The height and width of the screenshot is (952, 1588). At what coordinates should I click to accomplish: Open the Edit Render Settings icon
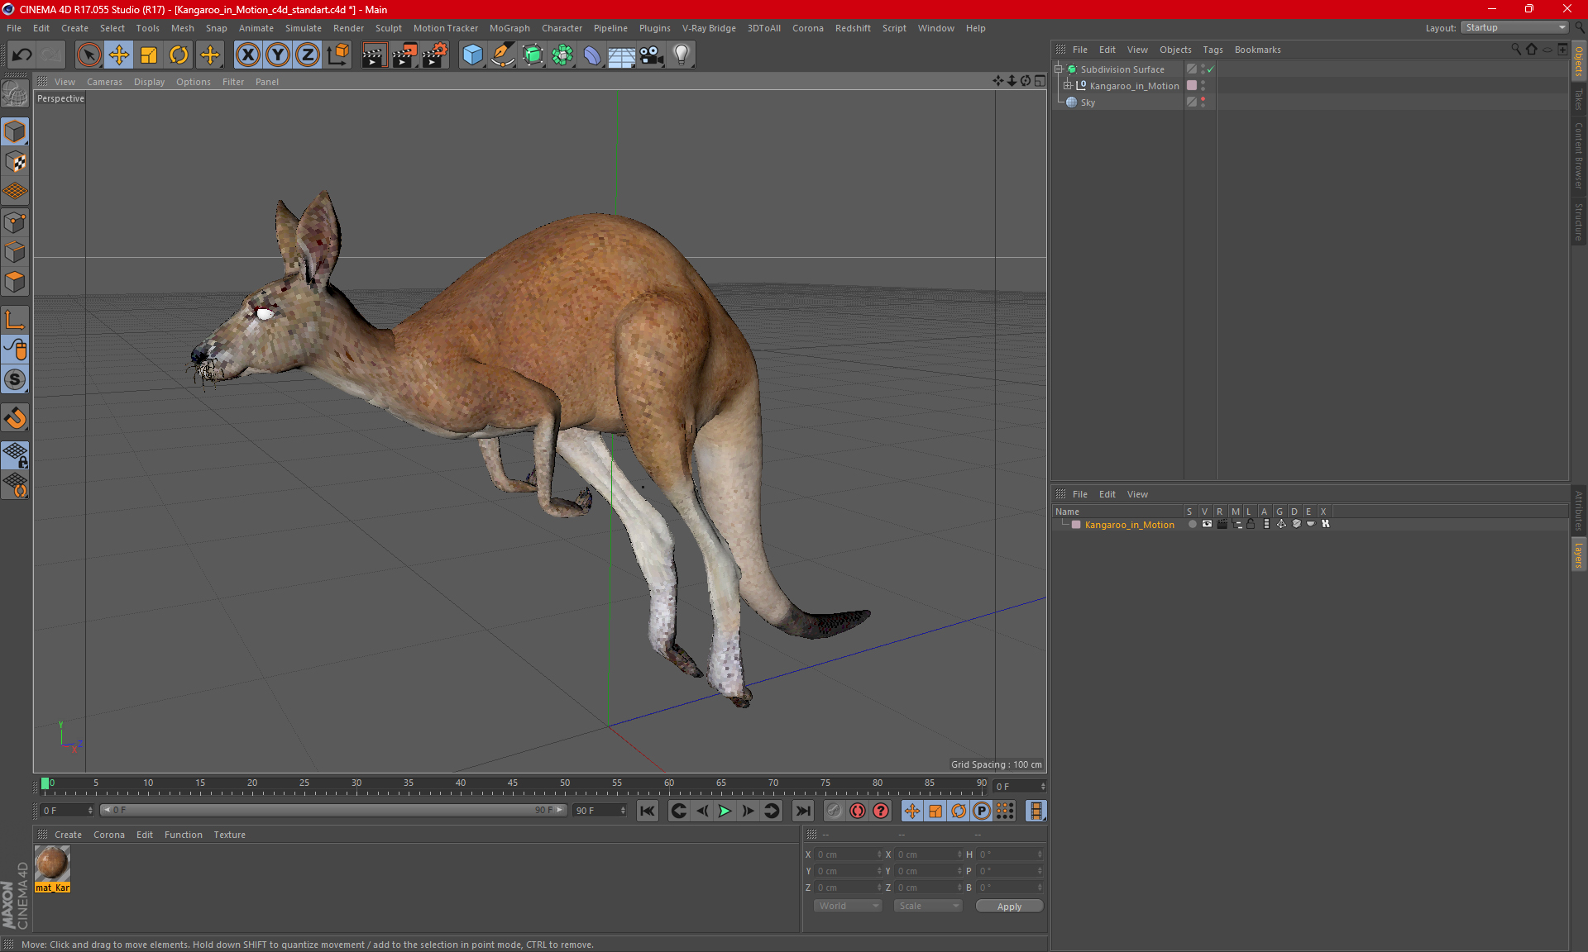coord(435,55)
